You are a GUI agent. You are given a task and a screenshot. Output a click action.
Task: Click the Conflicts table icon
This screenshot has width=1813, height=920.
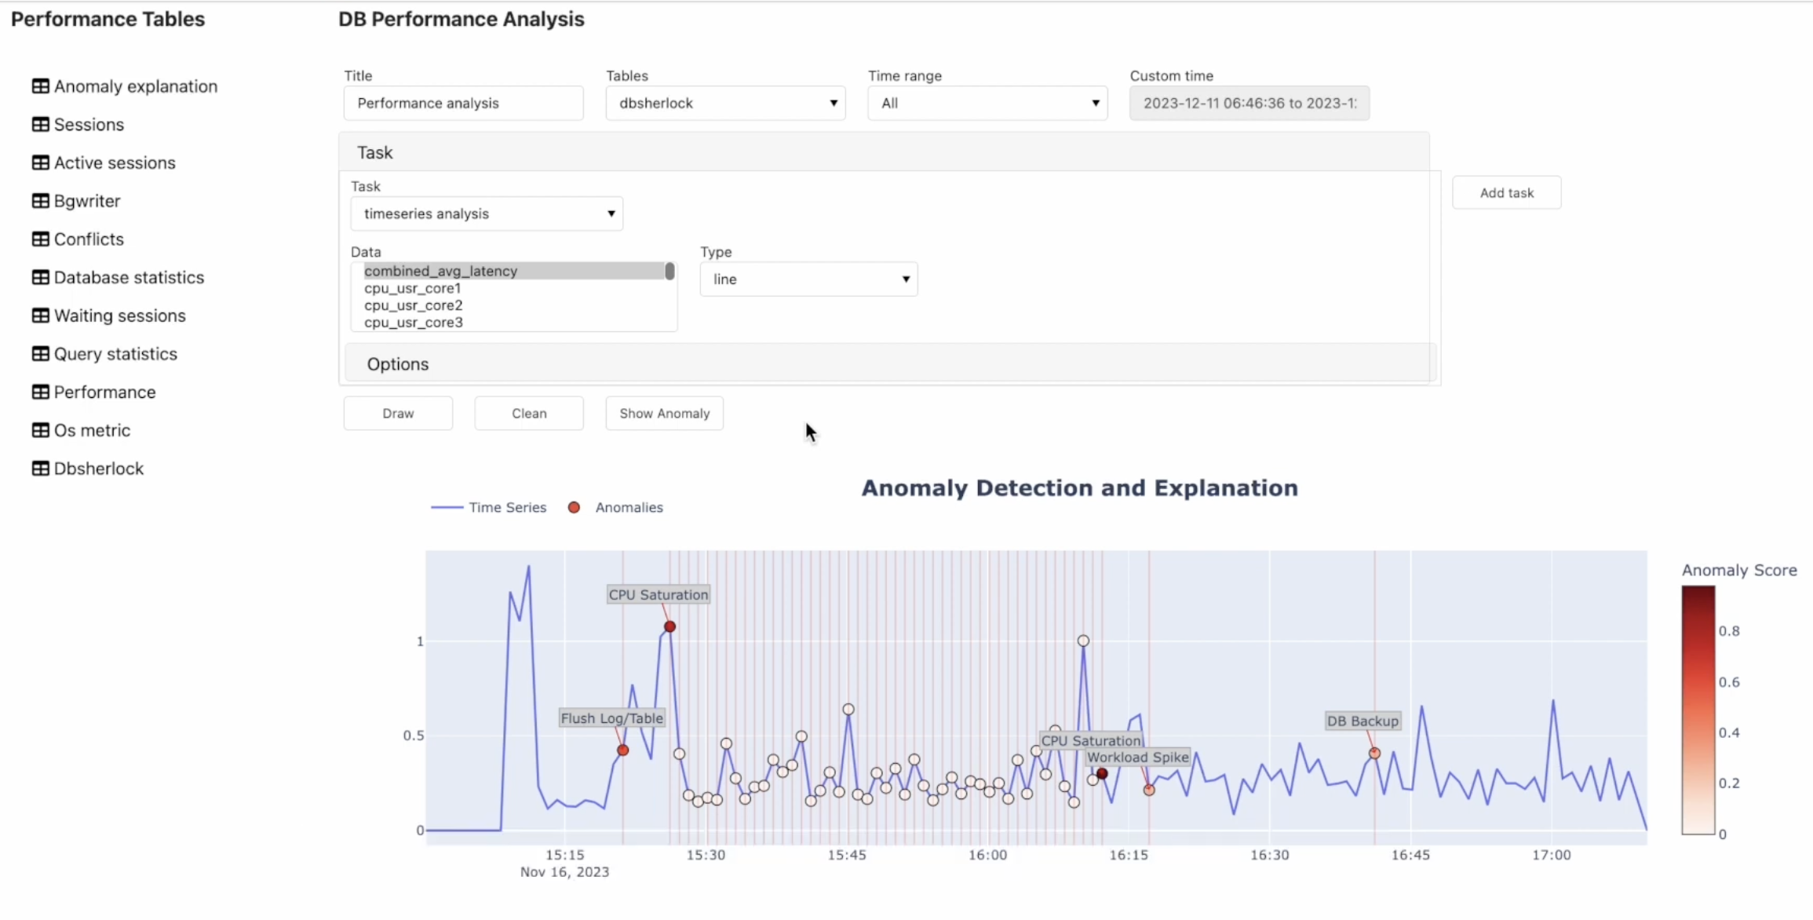[40, 239]
